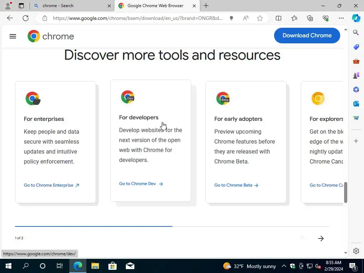Open the Windows Start menu
364x273 pixels.
tap(9, 266)
